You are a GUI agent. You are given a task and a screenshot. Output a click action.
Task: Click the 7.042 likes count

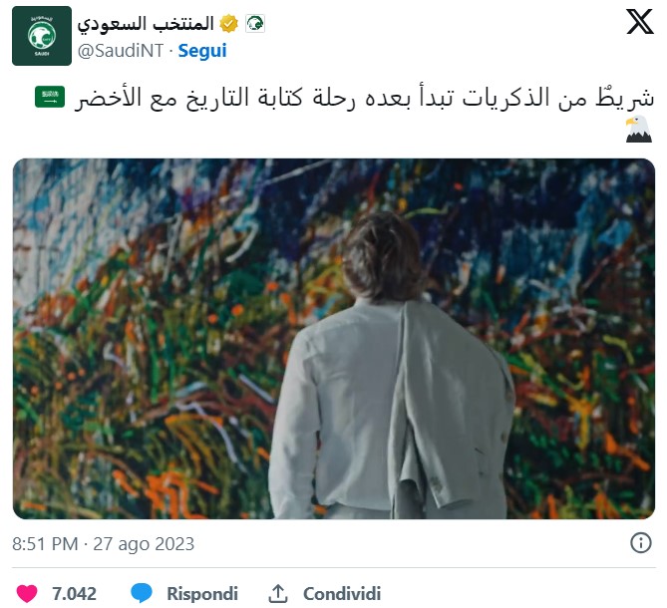click(74, 593)
